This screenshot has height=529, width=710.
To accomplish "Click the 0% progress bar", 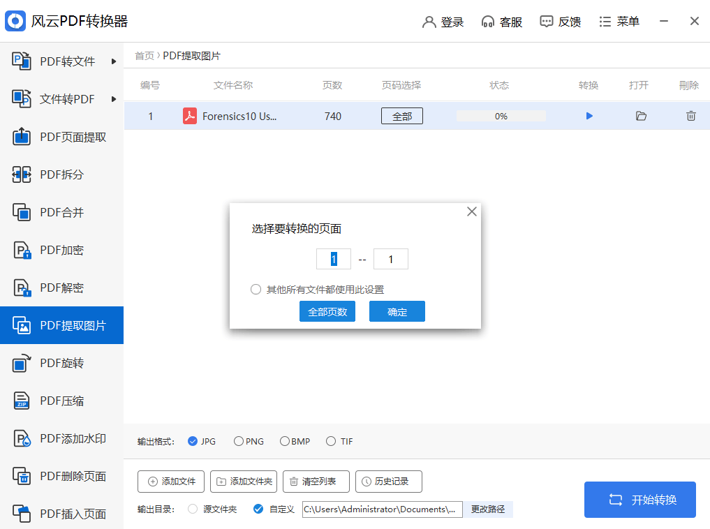I will [501, 116].
